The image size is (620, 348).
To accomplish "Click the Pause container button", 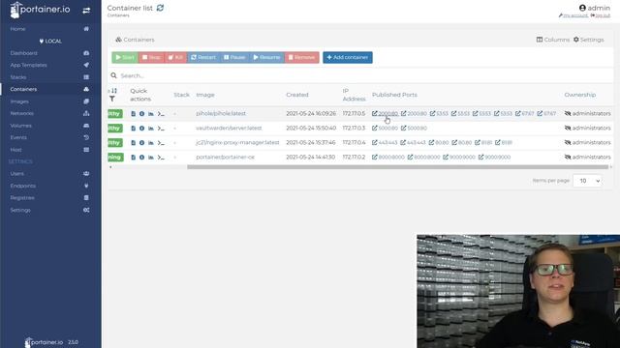I will click(234, 58).
